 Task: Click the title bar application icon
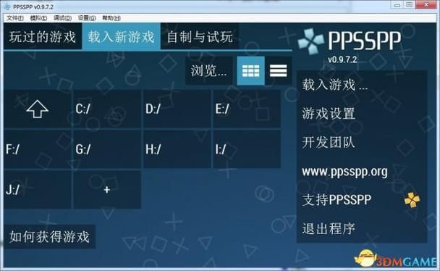[x=7, y=7]
